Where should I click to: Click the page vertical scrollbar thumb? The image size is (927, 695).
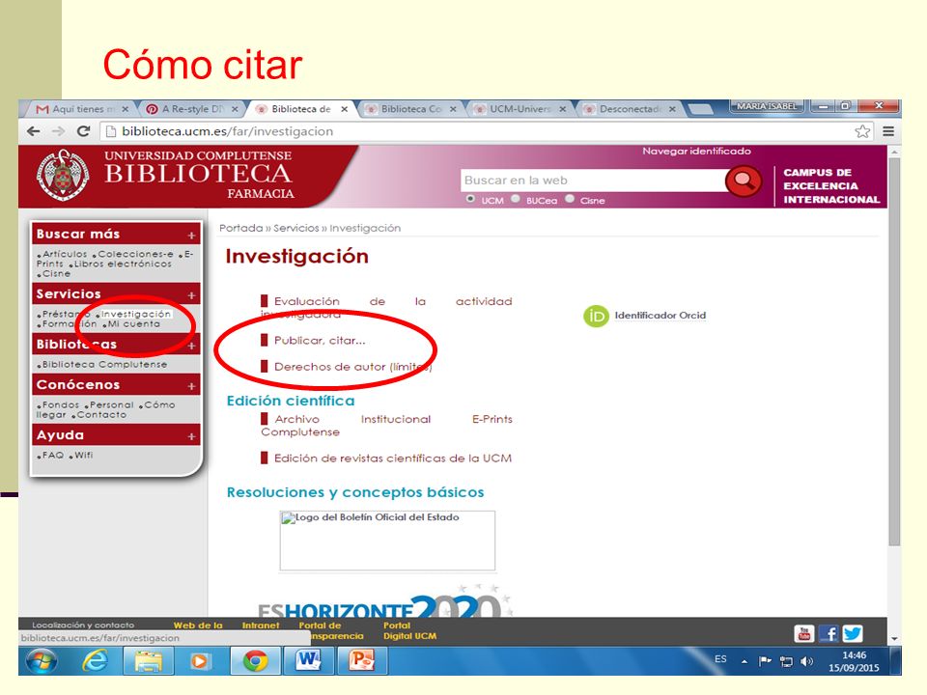point(894,351)
